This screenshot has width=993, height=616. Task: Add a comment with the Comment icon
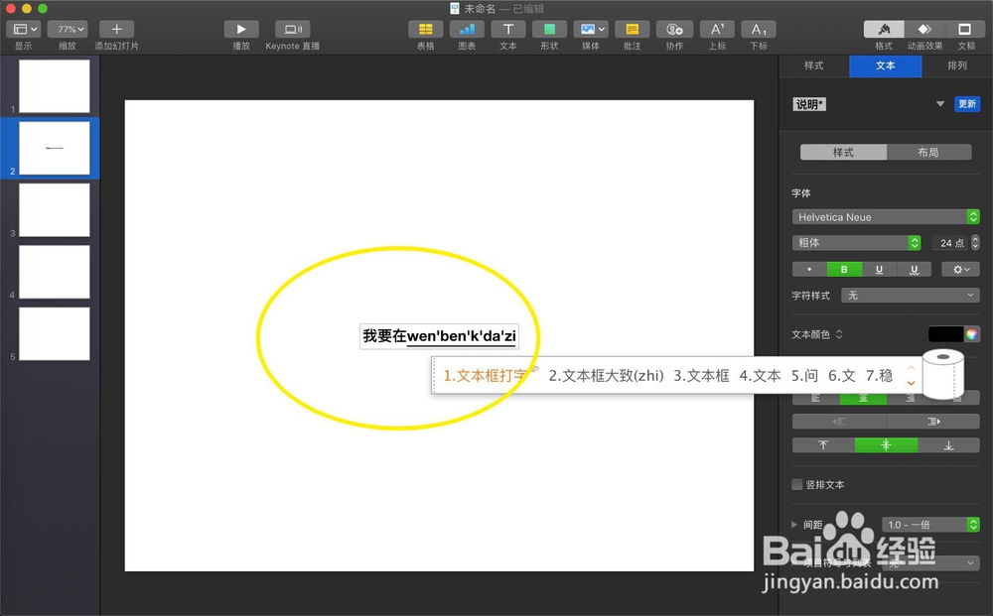click(632, 29)
